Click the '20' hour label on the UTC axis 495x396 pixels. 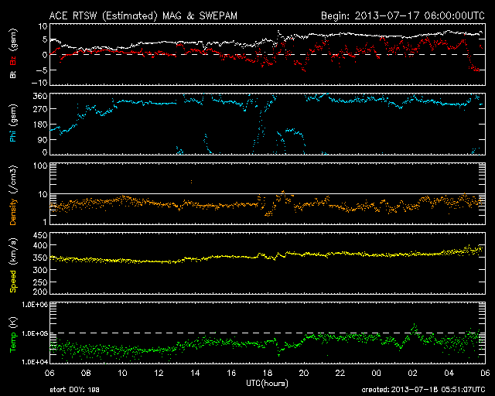pos(304,373)
